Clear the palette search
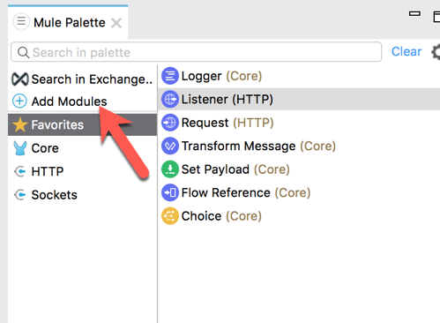The width and height of the screenshot is (440, 323). [x=406, y=51]
